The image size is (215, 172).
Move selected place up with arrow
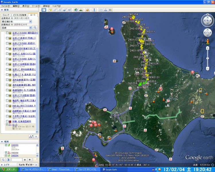(x=25, y=160)
